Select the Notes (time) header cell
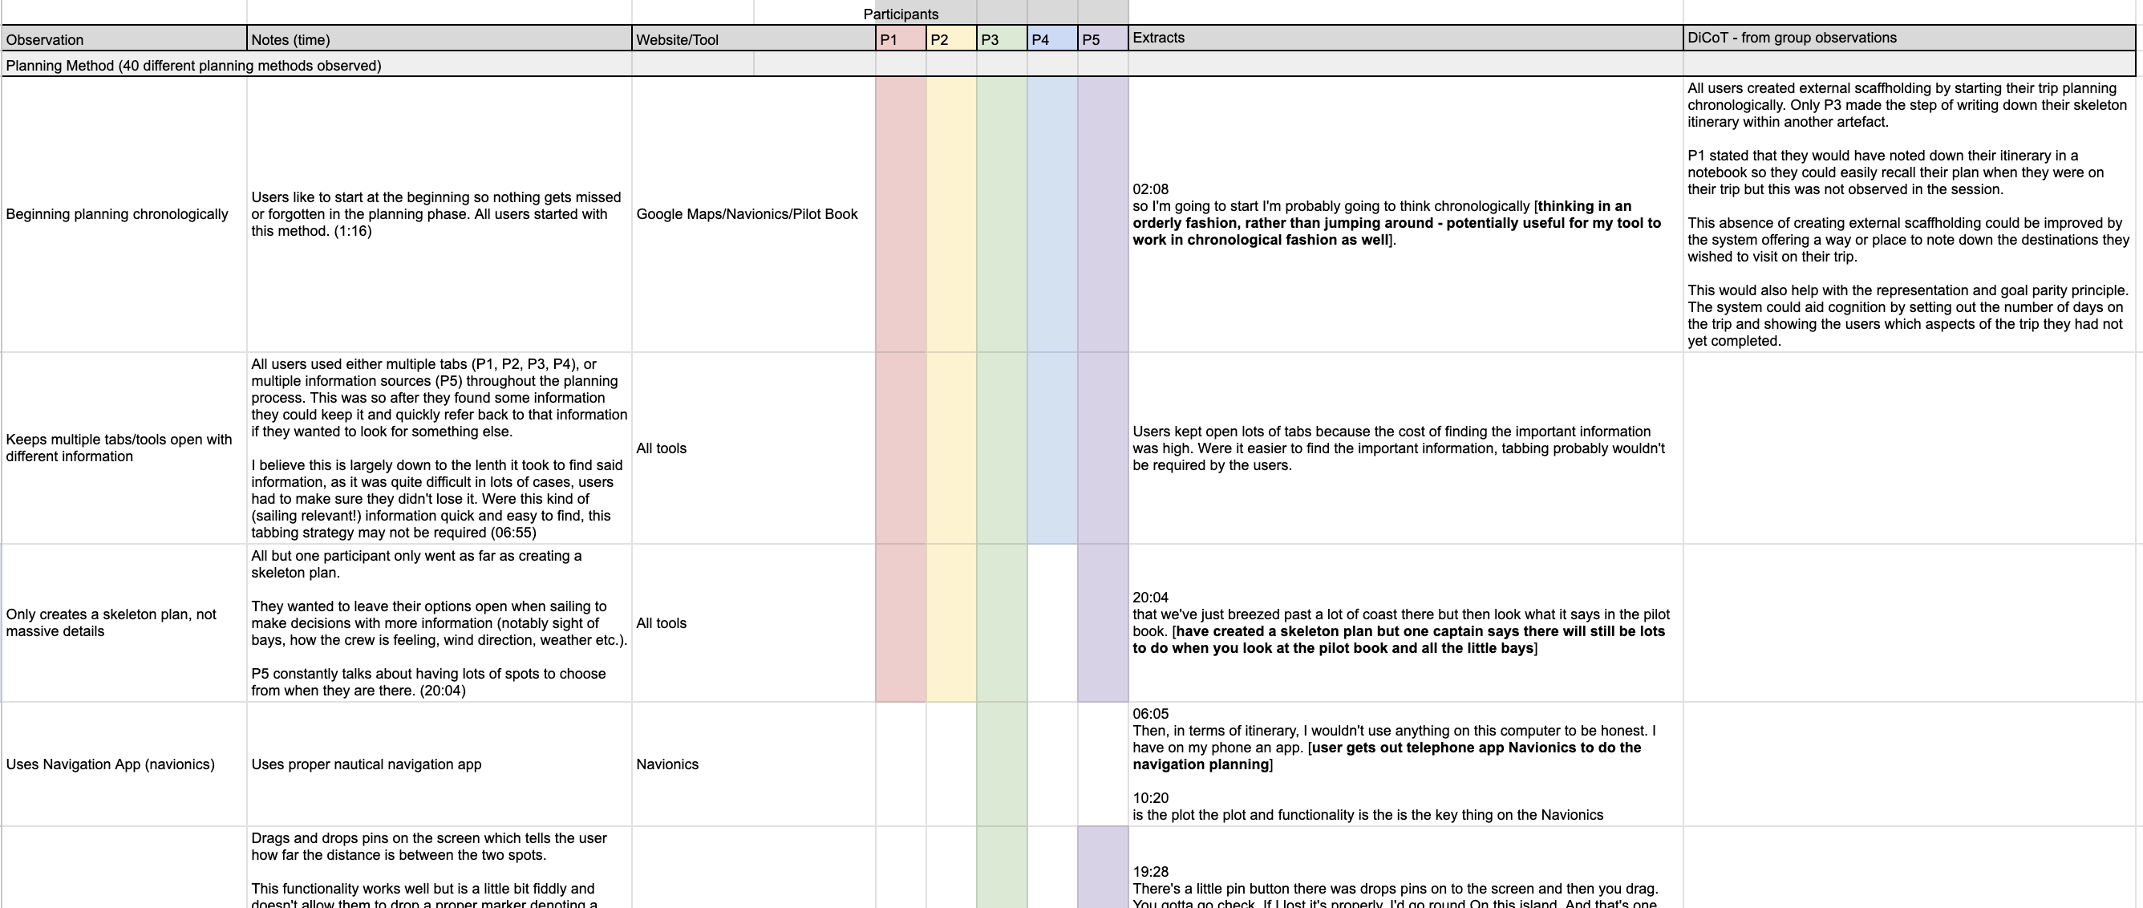This screenshot has width=2143, height=908. click(440, 39)
